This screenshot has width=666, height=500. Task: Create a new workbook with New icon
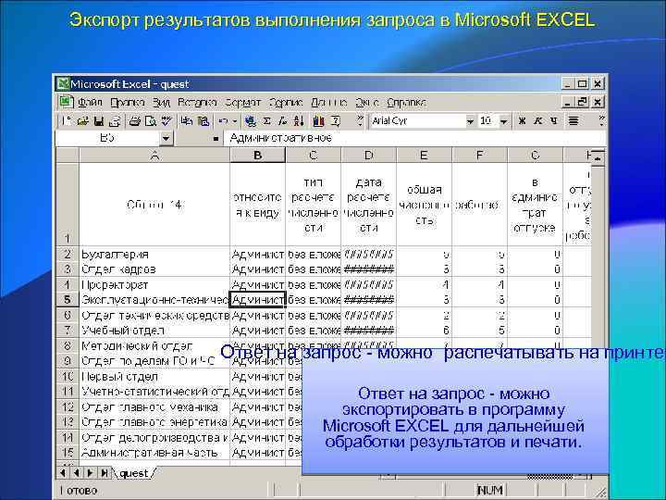coord(67,121)
